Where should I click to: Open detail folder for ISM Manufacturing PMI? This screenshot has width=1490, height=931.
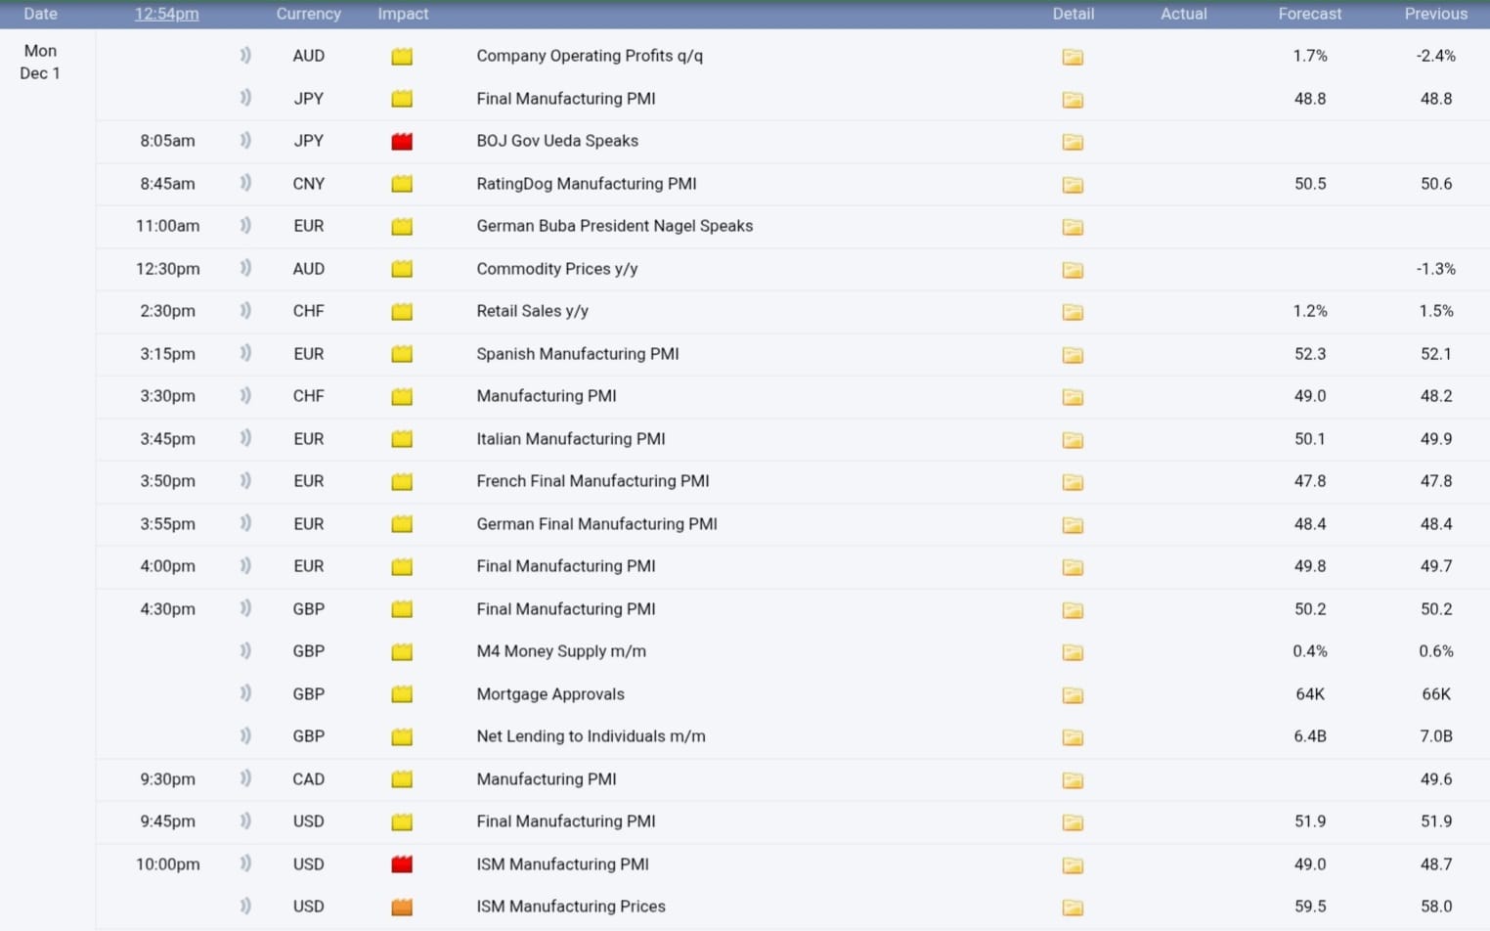click(x=1073, y=865)
